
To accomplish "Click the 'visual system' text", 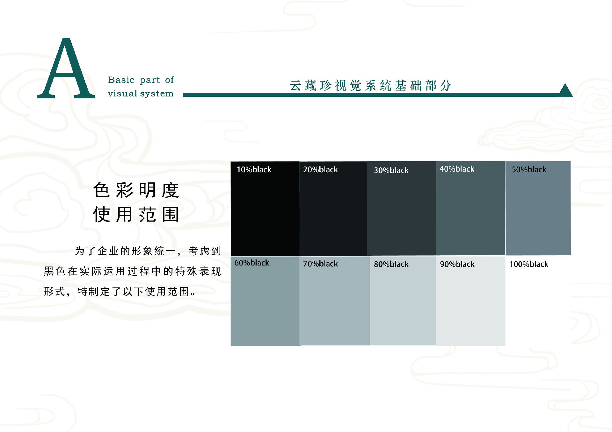I will [x=141, y=94].
